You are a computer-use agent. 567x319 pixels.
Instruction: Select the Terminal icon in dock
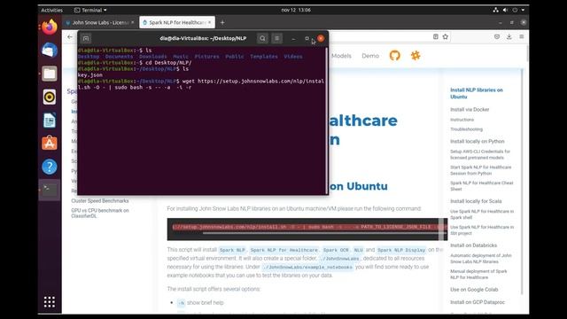click(x=50, y=190)
